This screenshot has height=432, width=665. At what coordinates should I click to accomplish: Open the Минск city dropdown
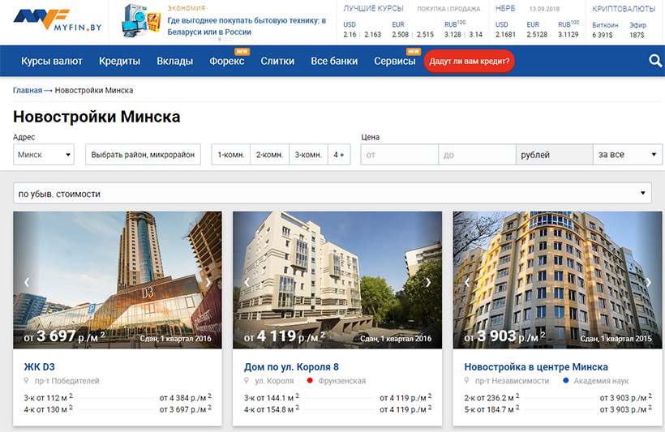pos(44,155)
